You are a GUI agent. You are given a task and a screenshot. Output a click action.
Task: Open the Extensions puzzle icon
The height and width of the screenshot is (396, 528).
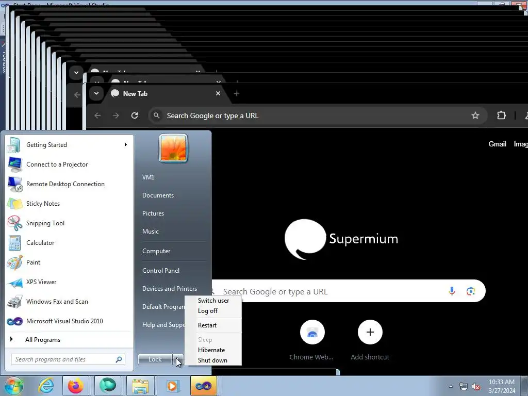(x=501, y=115)
